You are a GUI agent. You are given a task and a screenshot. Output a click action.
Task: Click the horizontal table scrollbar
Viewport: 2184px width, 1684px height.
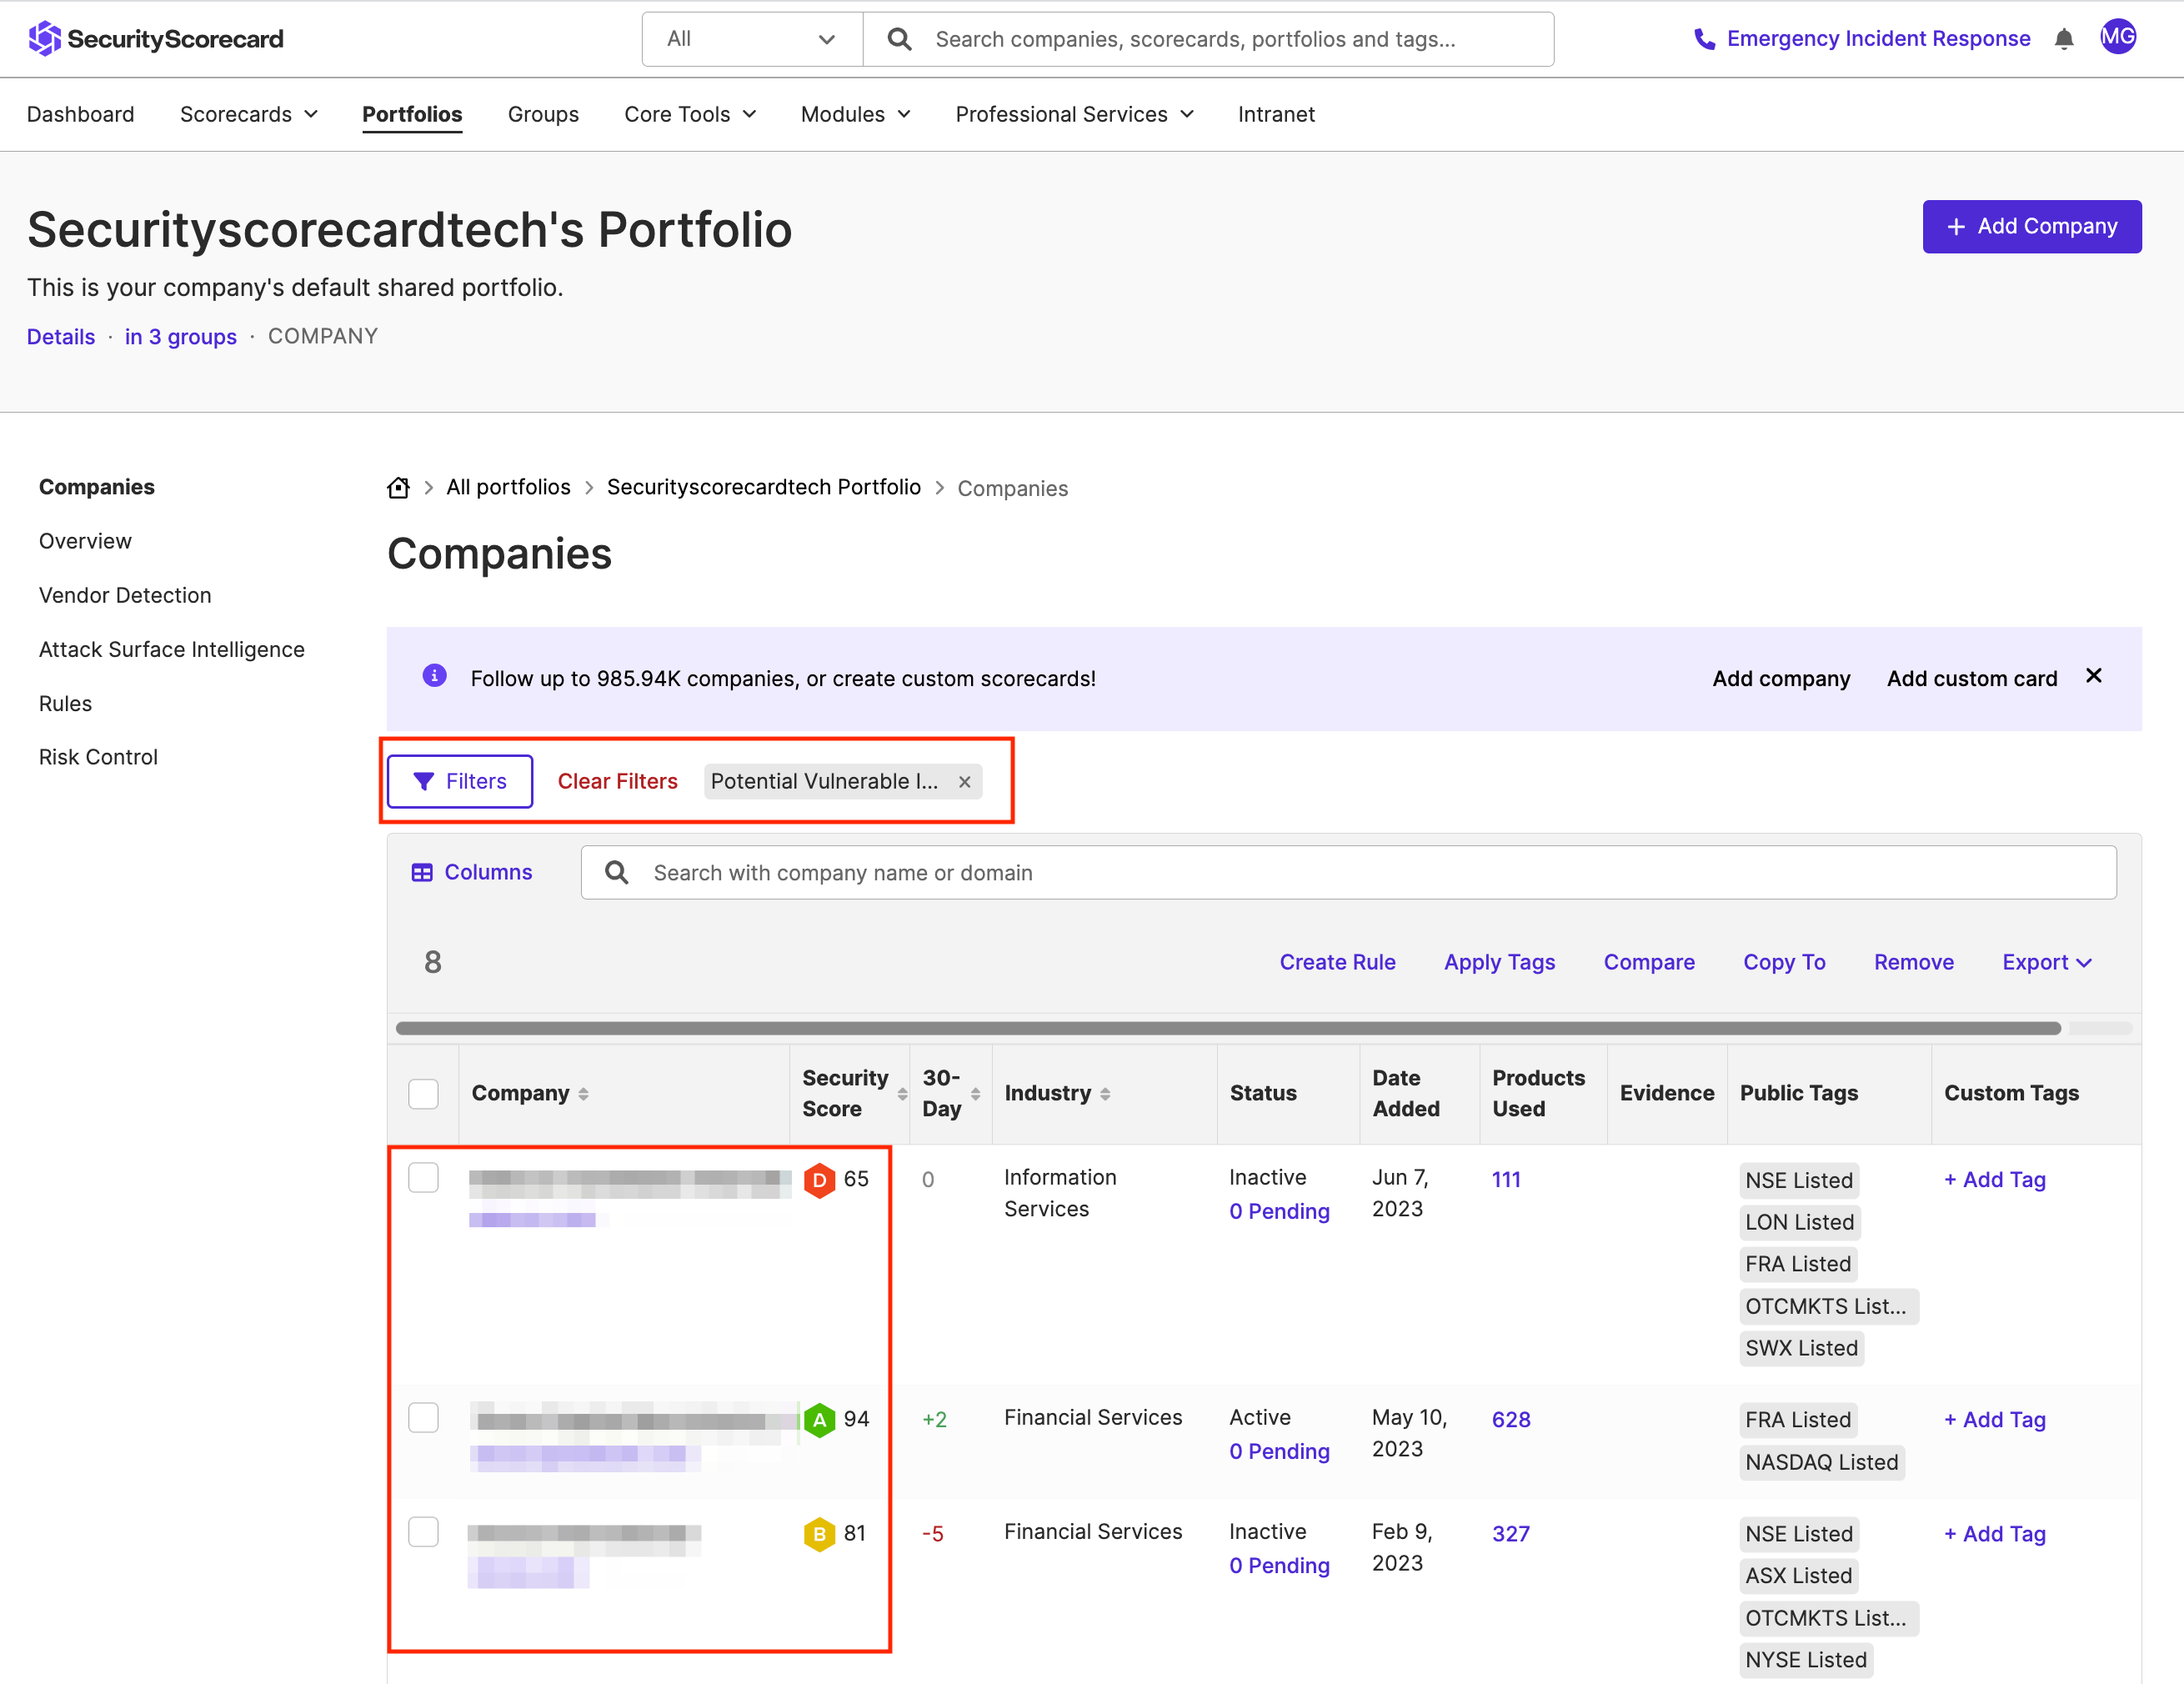click(x=1228, y=1028)
